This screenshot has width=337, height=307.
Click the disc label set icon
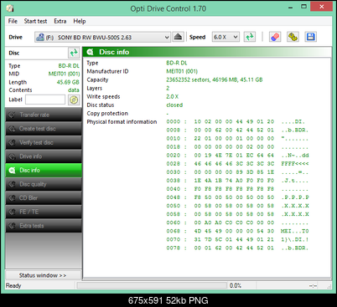(x=74, y=100)
